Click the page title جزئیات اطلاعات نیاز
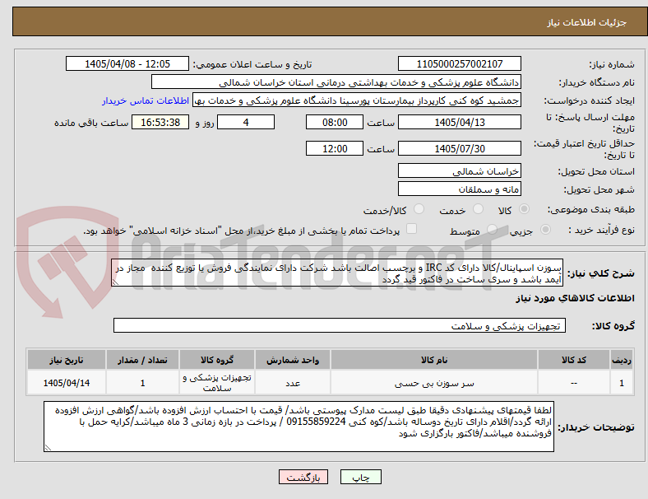648x499 pixels. coord(587,22)
